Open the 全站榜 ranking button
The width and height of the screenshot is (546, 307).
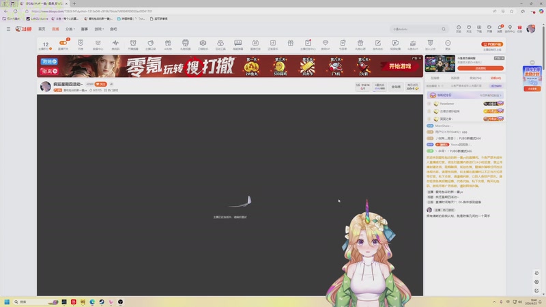tap(396, 87)
